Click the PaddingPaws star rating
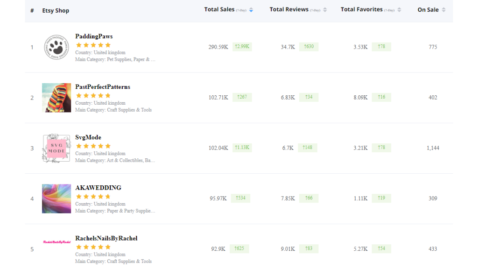 [x=93, y=45]
